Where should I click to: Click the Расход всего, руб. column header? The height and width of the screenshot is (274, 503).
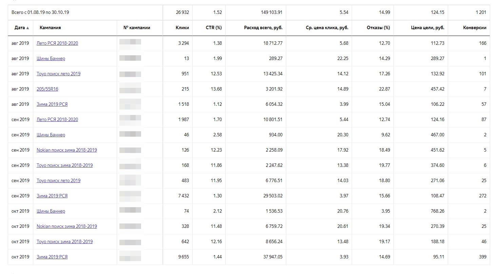(263, 28)
